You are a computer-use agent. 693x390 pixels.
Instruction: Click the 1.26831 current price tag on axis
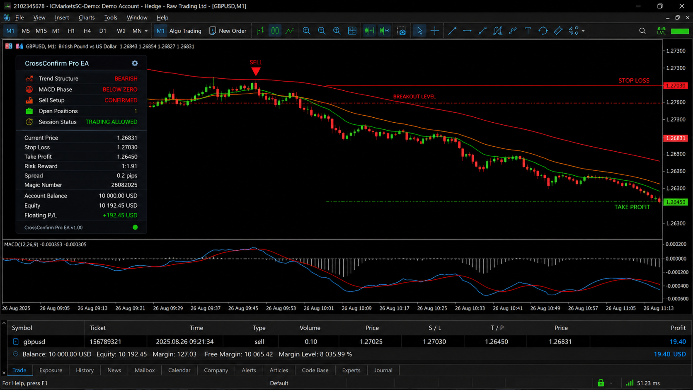[x=676, y=138]
